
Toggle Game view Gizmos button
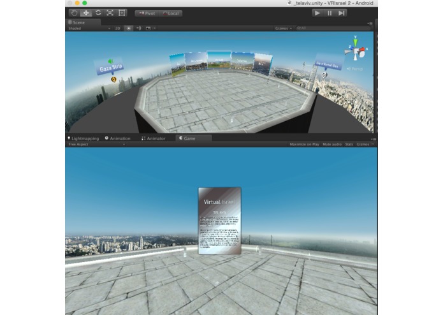click(x=363, y=144)
